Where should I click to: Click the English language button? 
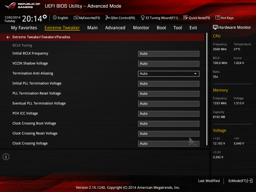(60, 18)
